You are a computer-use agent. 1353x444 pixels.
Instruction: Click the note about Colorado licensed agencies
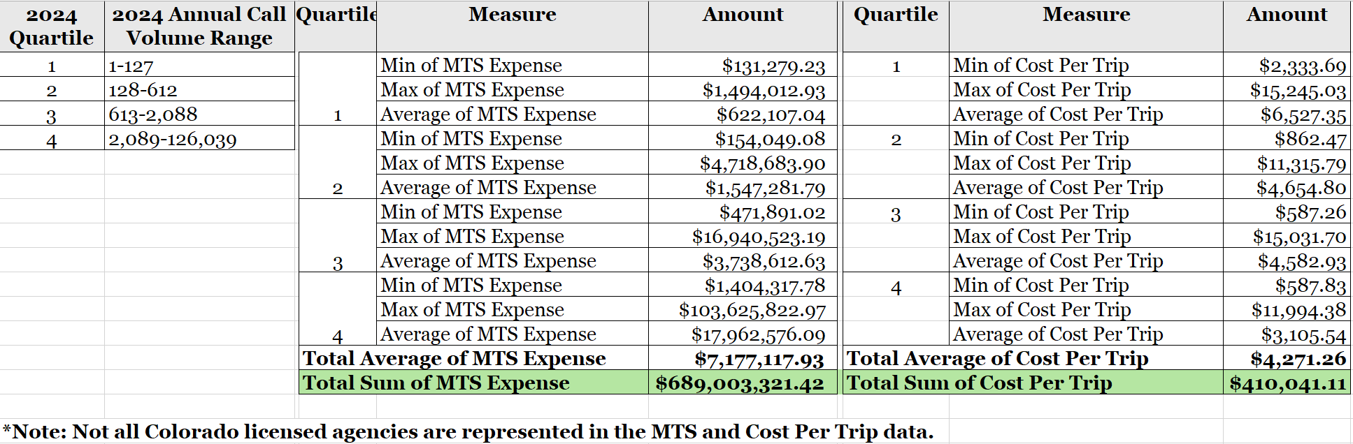(x=468, y=431)
